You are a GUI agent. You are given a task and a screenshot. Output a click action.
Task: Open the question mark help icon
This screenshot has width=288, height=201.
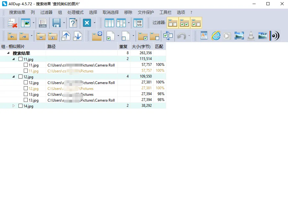coord(73,23)
